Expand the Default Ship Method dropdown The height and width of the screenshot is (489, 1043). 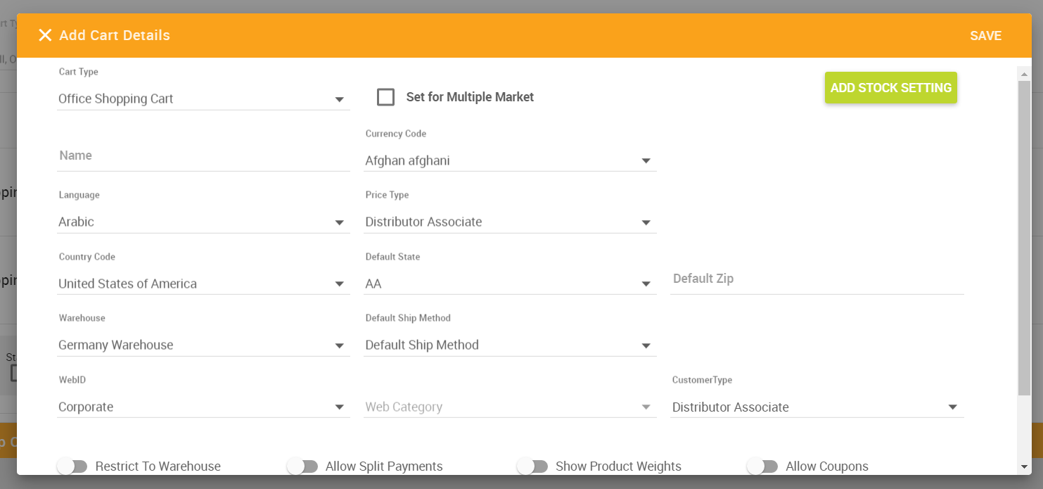[510, 345]
